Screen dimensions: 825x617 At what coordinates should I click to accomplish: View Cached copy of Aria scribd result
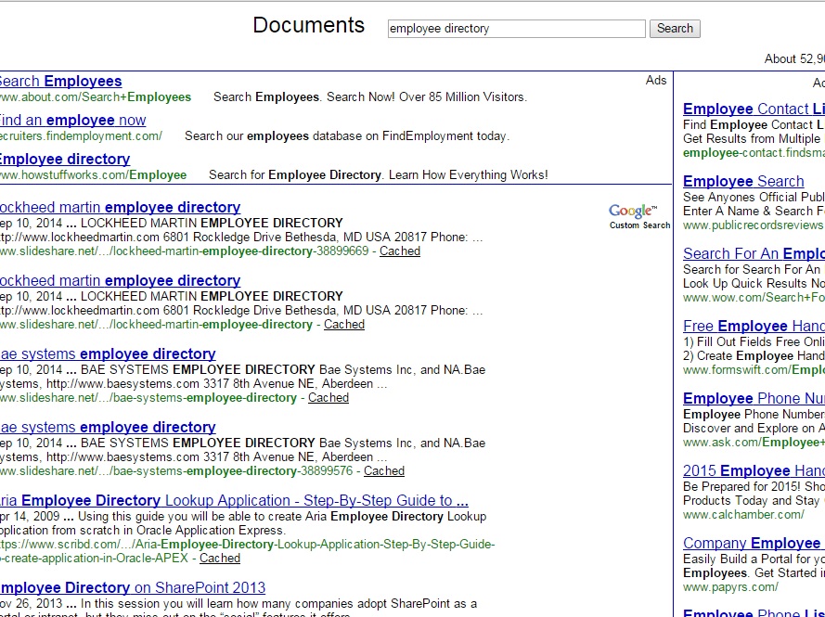219,558
